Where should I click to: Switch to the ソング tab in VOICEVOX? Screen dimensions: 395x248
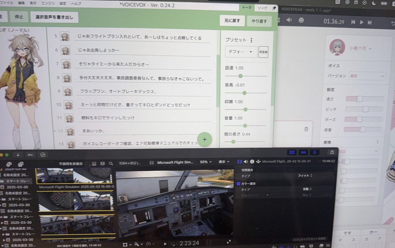(262, 8)
